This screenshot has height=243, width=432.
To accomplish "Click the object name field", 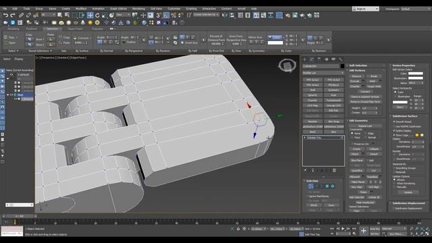I will (x=321, y=66).
